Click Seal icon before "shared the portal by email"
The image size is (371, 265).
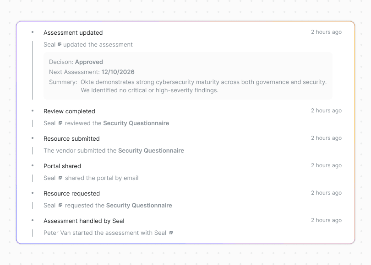60,178
